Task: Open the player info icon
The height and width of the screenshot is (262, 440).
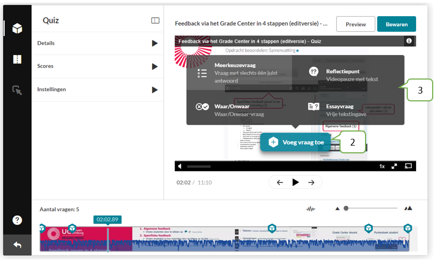Action: point(409,41)
